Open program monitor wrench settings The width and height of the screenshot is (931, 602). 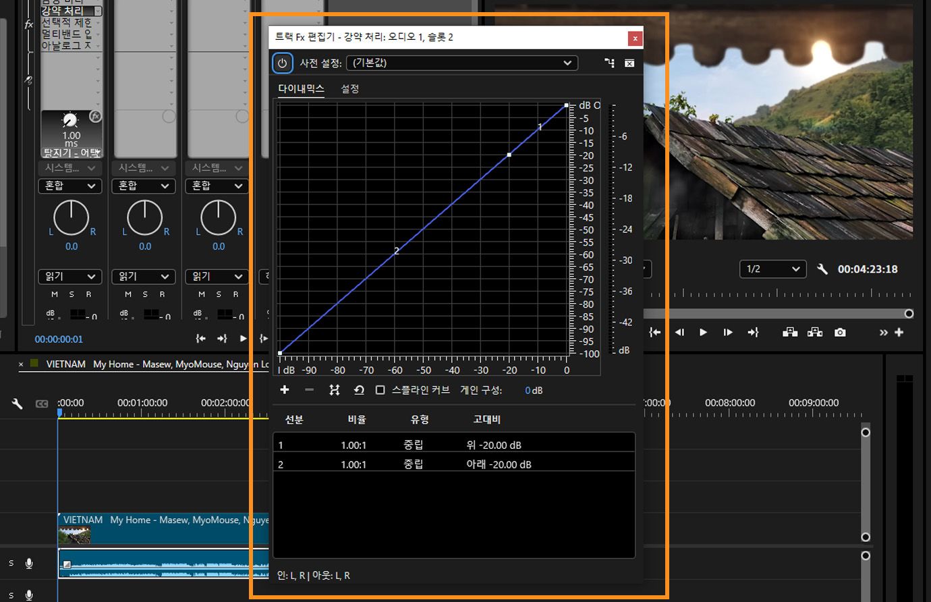(822, 269)
